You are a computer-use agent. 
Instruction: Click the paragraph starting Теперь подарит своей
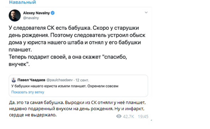tap(68, 60)
